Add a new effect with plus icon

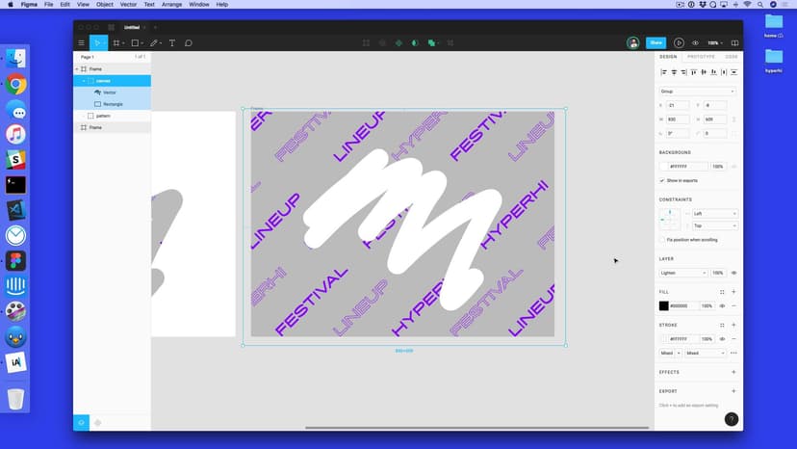(733, 372)
